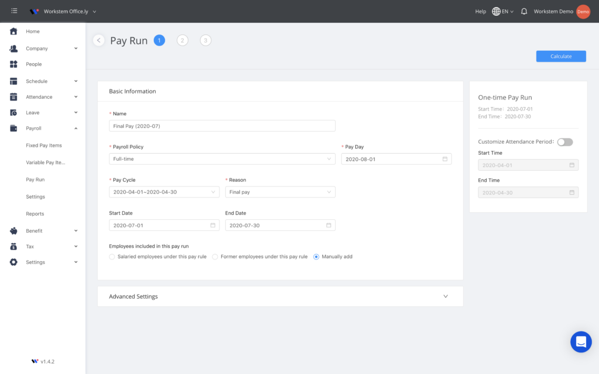599x374 pixels.
Task: Click the People icon in sidebar
Action: coord(13,64)
